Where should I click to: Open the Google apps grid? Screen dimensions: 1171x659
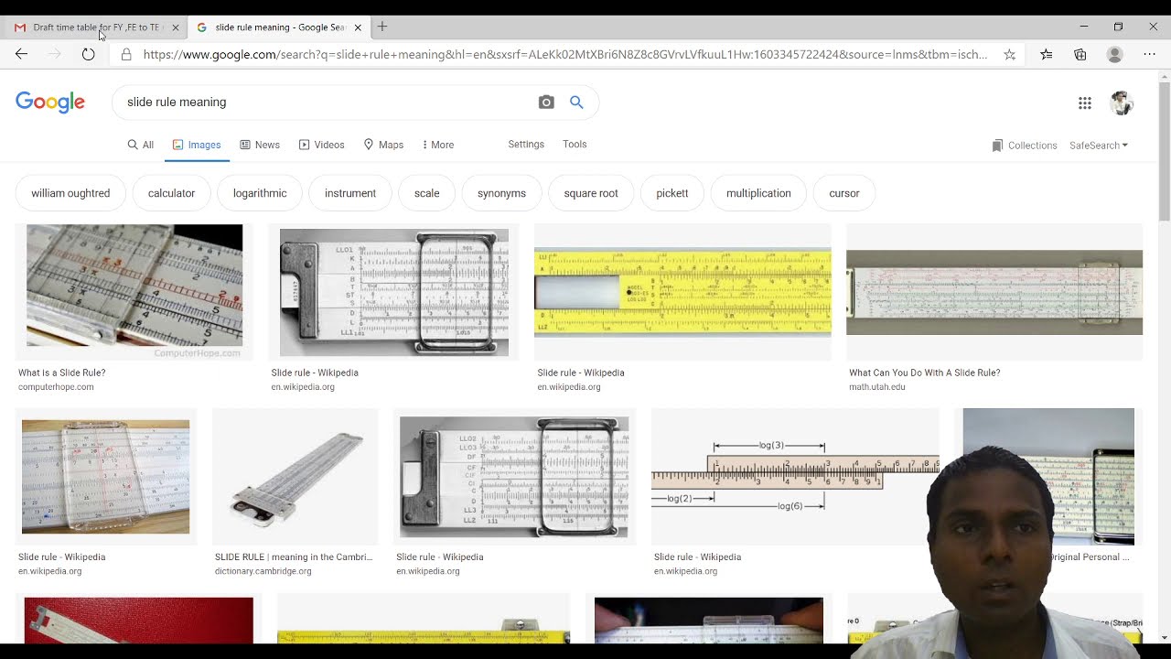(1085, 103)
